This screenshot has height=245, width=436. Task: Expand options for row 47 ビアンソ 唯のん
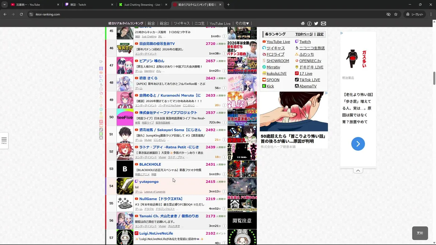[224, 71]
